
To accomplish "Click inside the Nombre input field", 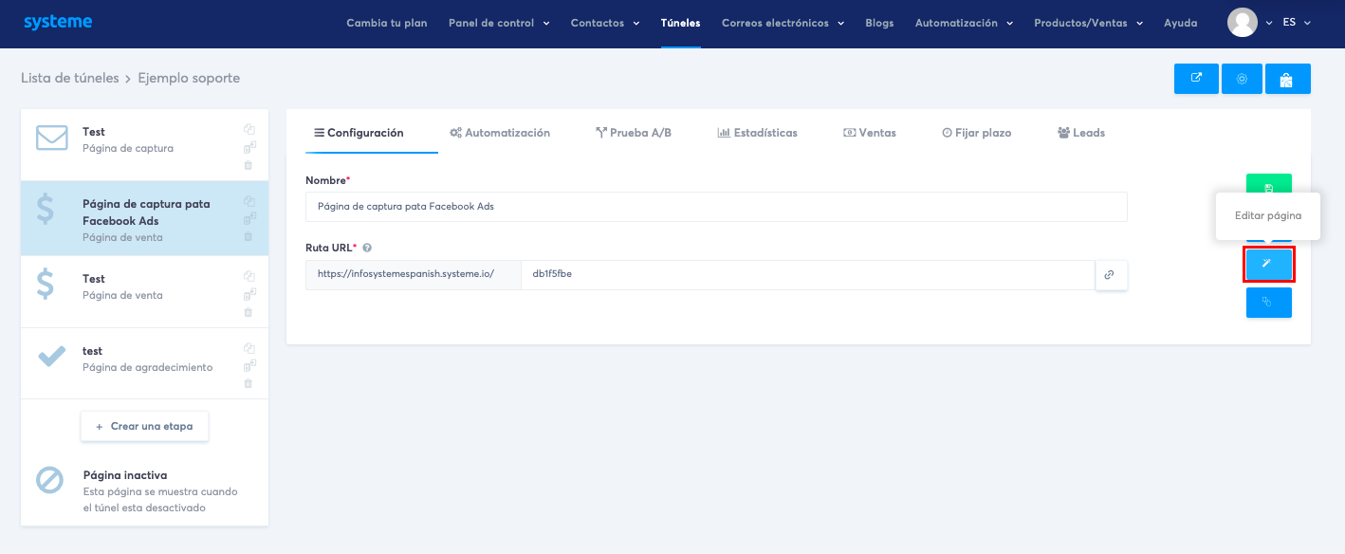I will click(x=716, y=207).
